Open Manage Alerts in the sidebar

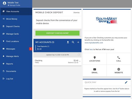16,56
